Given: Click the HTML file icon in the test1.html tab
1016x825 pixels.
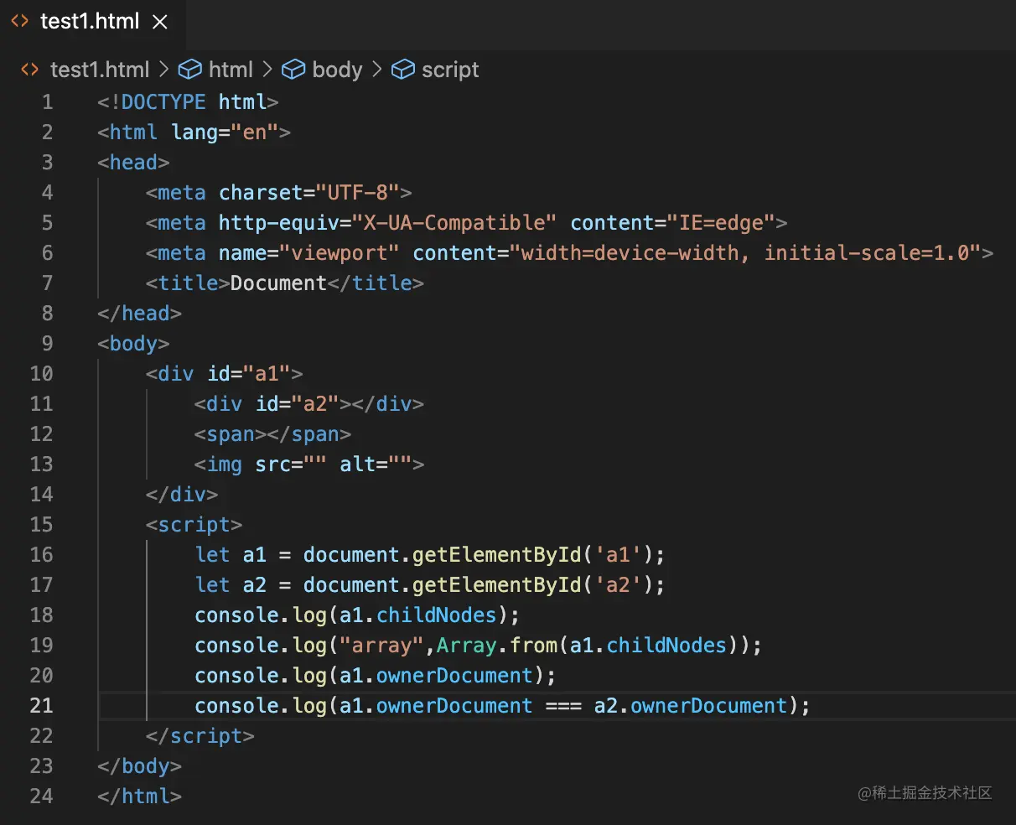Looking at the screenshot, I should pyautogui.click(x=19, y=22).
